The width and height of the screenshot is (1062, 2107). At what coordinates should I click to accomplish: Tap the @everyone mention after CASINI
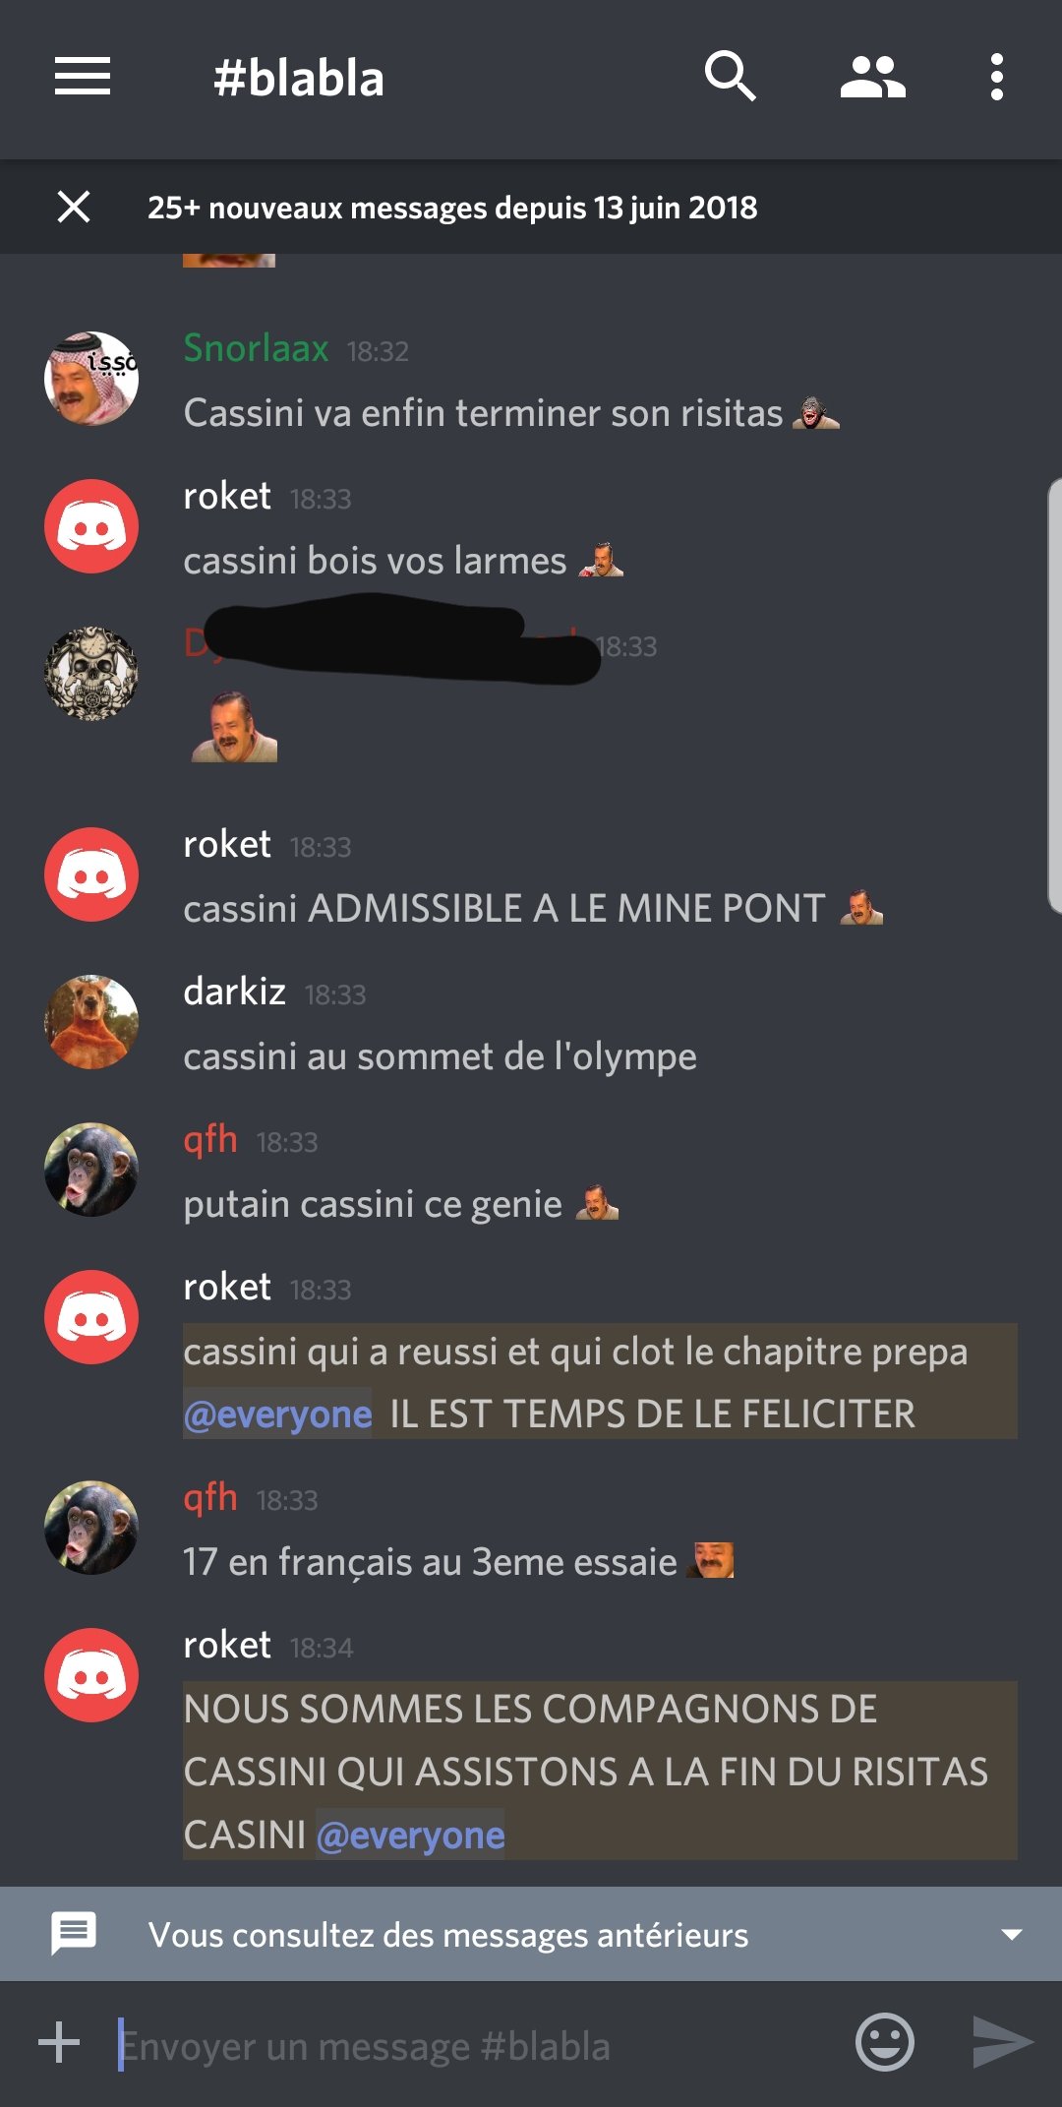pos(410,1836)
